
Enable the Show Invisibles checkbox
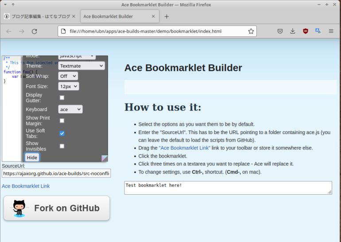click(x=62, y=146)
